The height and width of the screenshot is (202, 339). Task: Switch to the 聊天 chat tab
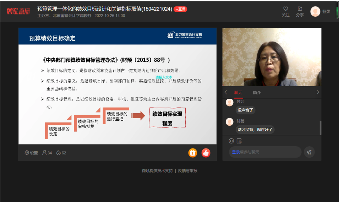pyautogui.click(x=238, y=92)
